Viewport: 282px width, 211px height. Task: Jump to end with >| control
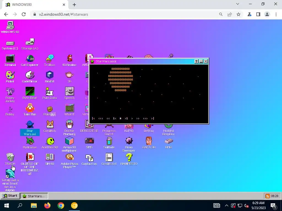153,118
